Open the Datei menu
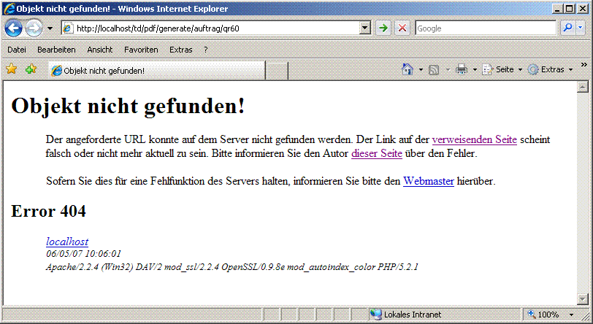The height and width of the screenshot is (324, 593). pos(16,50)
